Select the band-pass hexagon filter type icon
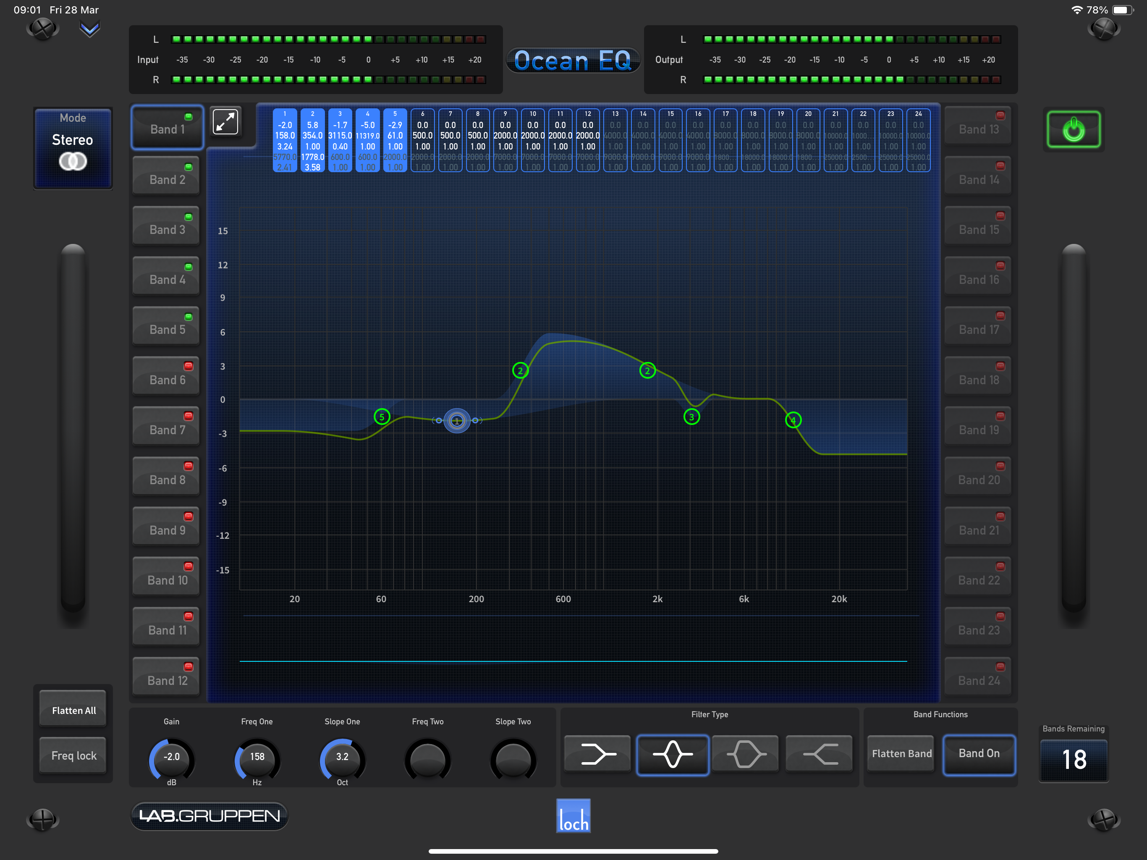Screen dimensions: 1147x860 tap(746, 754)
